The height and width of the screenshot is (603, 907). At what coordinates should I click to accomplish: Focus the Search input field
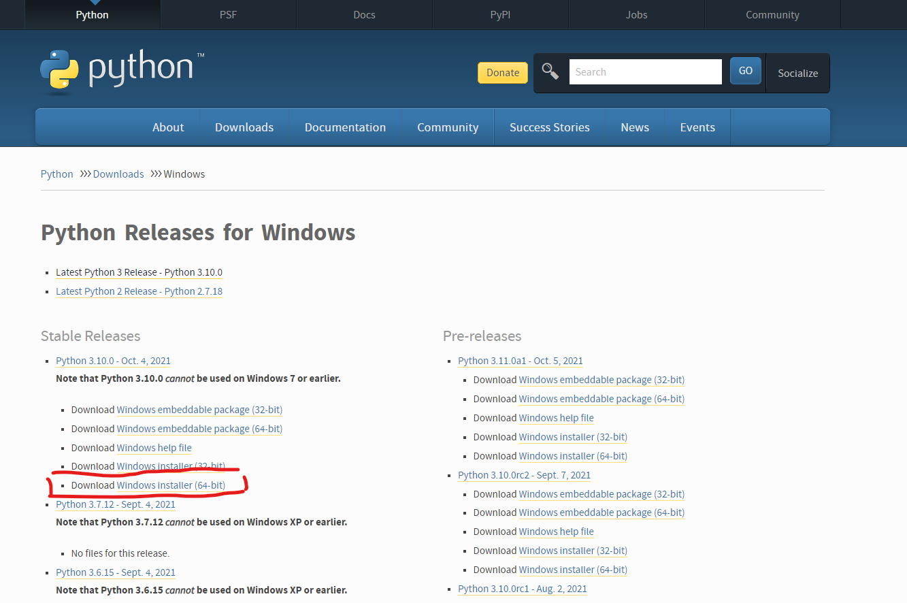[x=645, y=71]
